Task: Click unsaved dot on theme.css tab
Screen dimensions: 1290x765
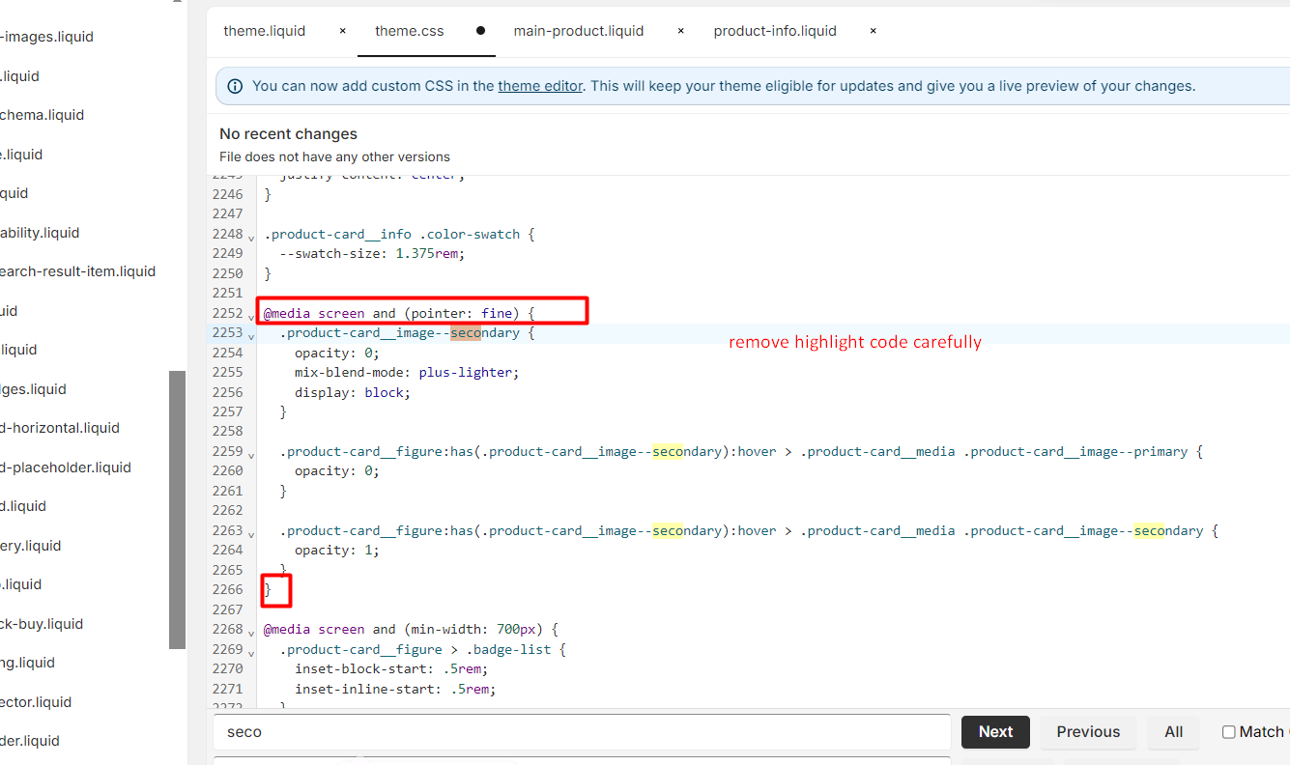Action: (480, 31)
